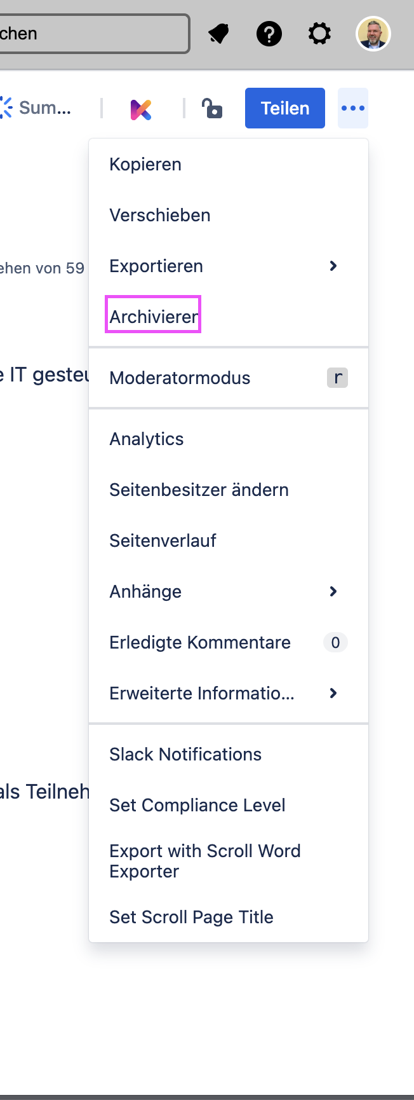
Task: Choose Archivieren in the menu
Action: point(229,317)
